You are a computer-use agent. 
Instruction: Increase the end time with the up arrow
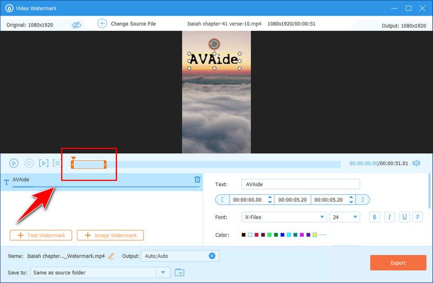point(351,197)
